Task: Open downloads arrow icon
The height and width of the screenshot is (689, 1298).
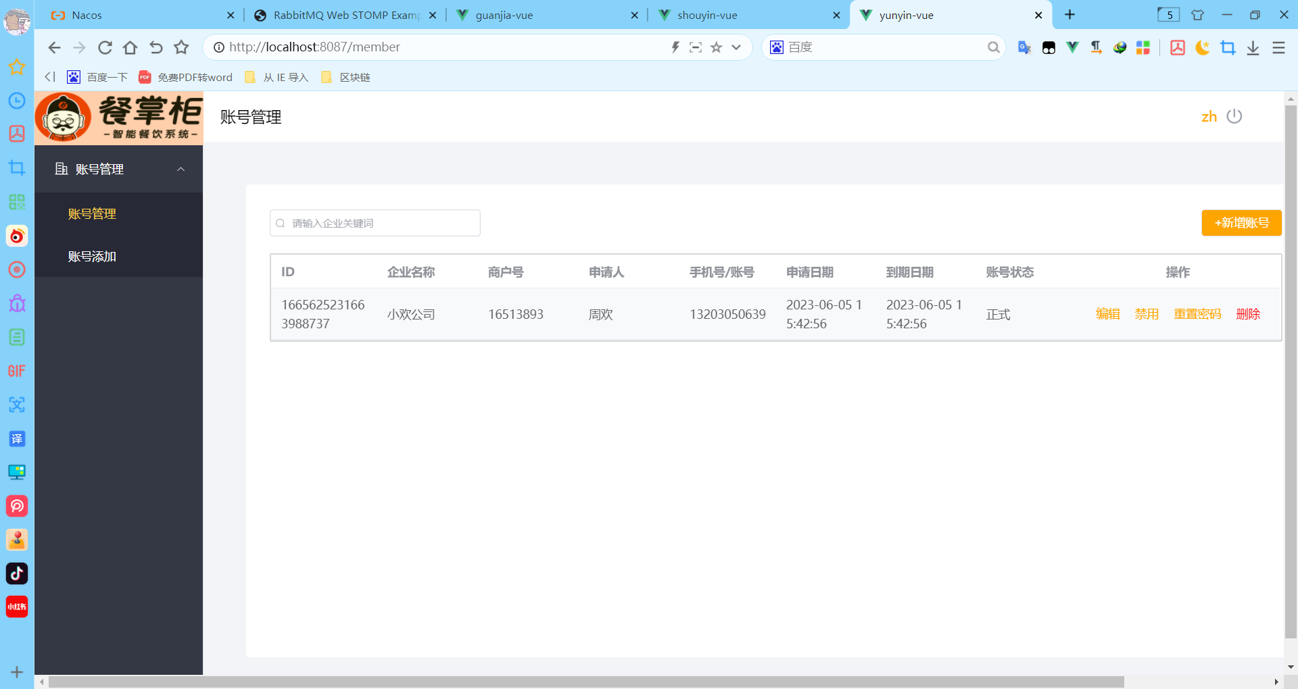Action: point(1253,47)
